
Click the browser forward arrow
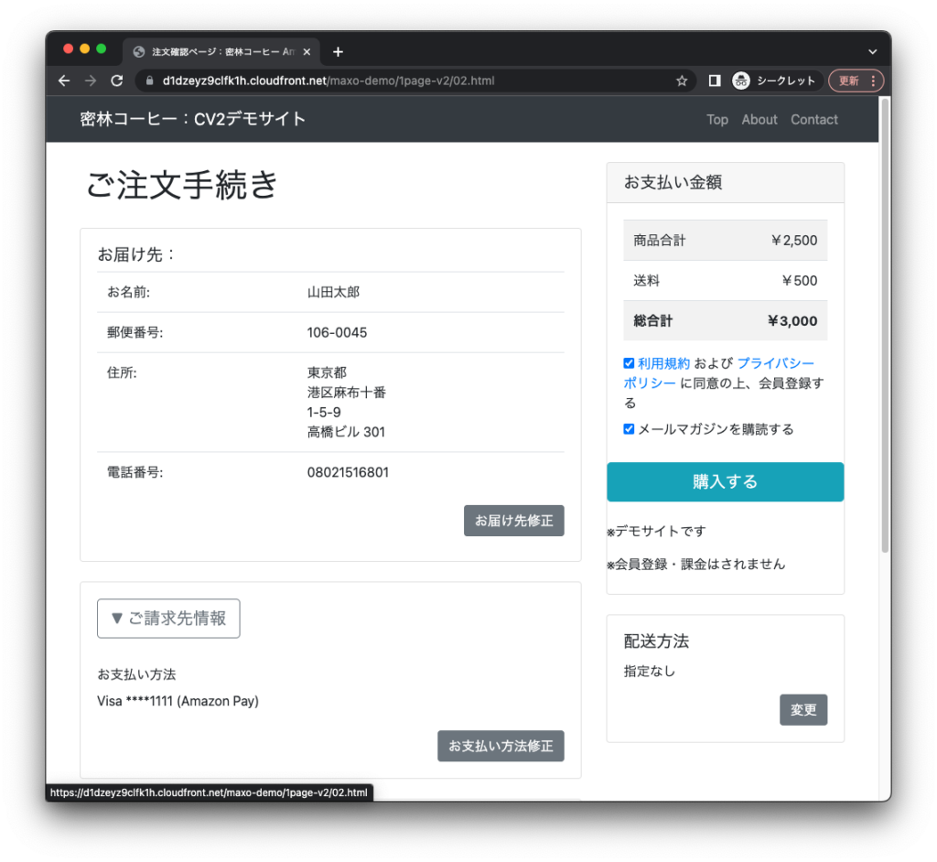tap(90, 81)
